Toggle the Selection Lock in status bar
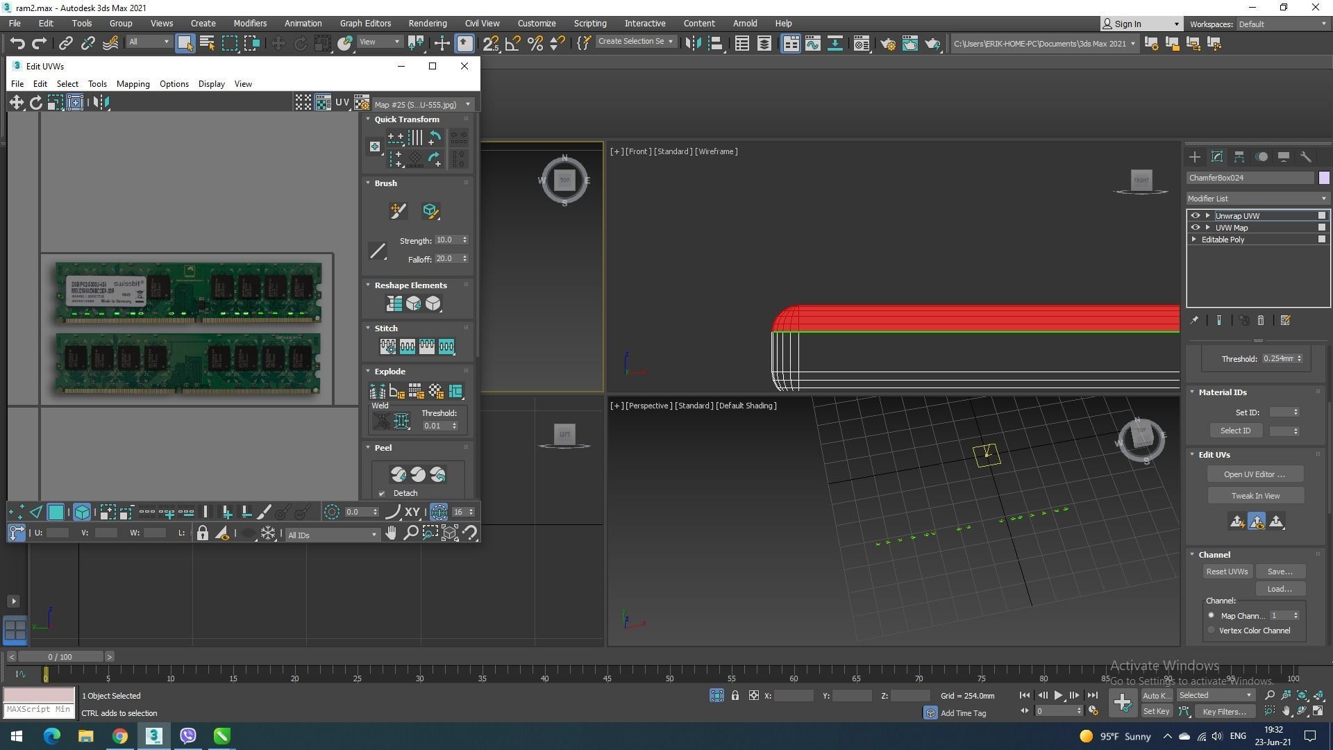The height and width of the screenshot is (750, 1333). click(735, 695)
